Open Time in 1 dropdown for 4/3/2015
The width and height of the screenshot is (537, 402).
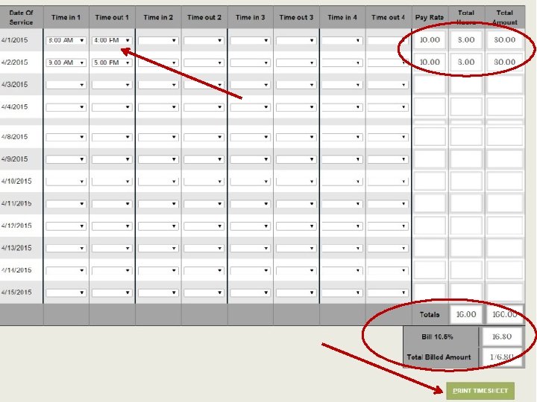66,85
